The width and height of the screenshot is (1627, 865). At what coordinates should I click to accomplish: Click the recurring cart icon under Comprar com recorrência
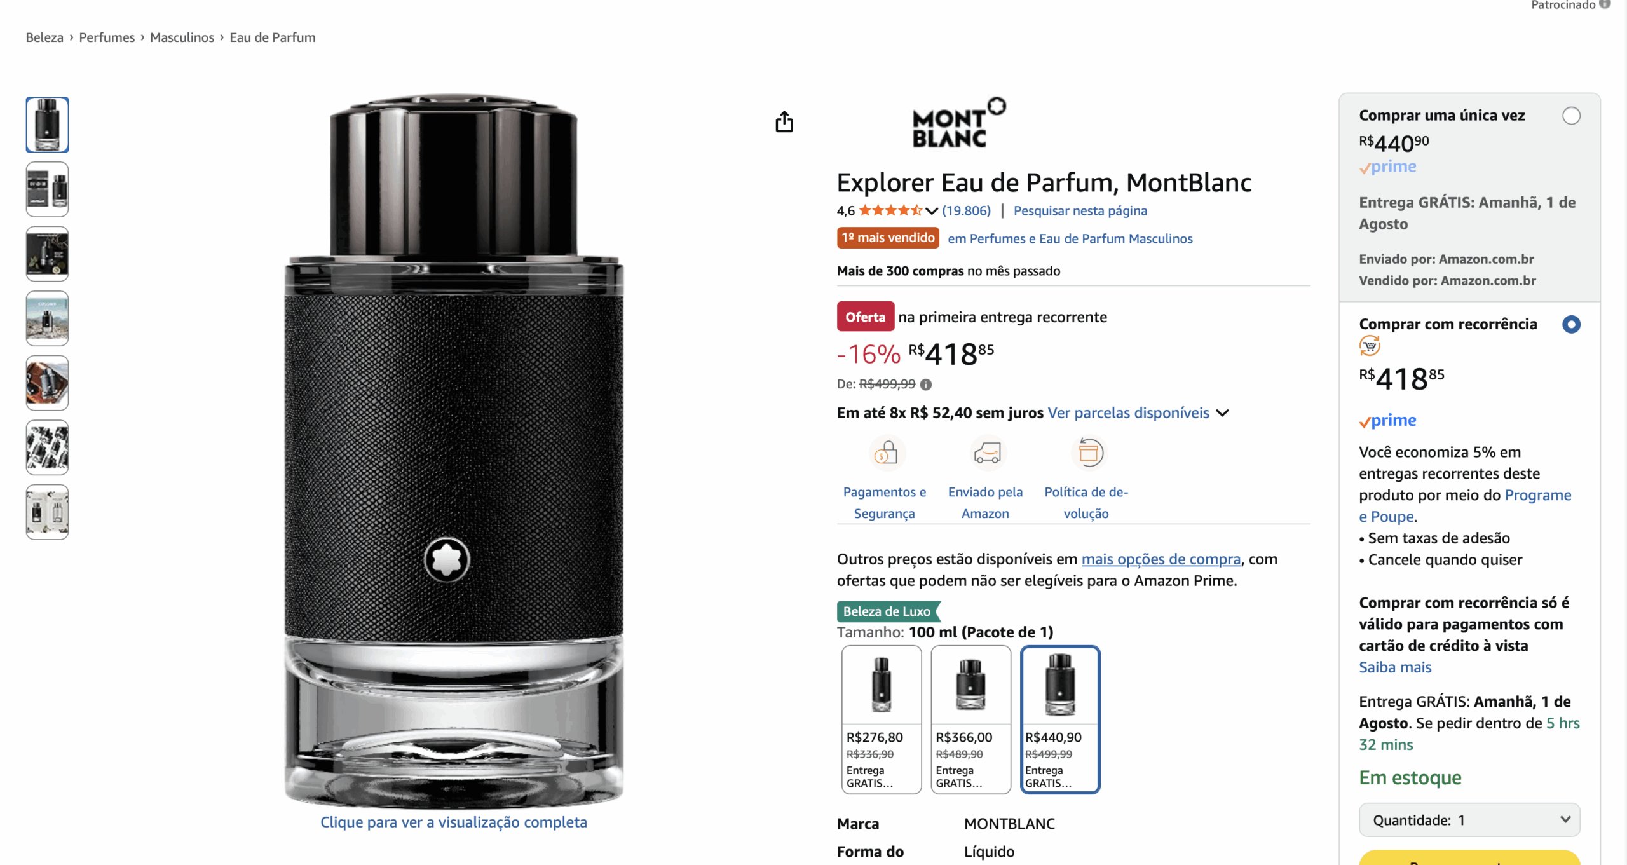(1370, 346)
